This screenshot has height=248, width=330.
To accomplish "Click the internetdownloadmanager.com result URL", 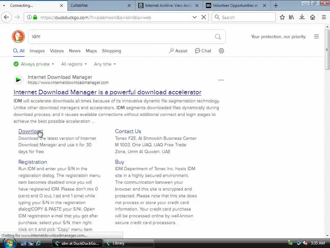I will point(68,83).
